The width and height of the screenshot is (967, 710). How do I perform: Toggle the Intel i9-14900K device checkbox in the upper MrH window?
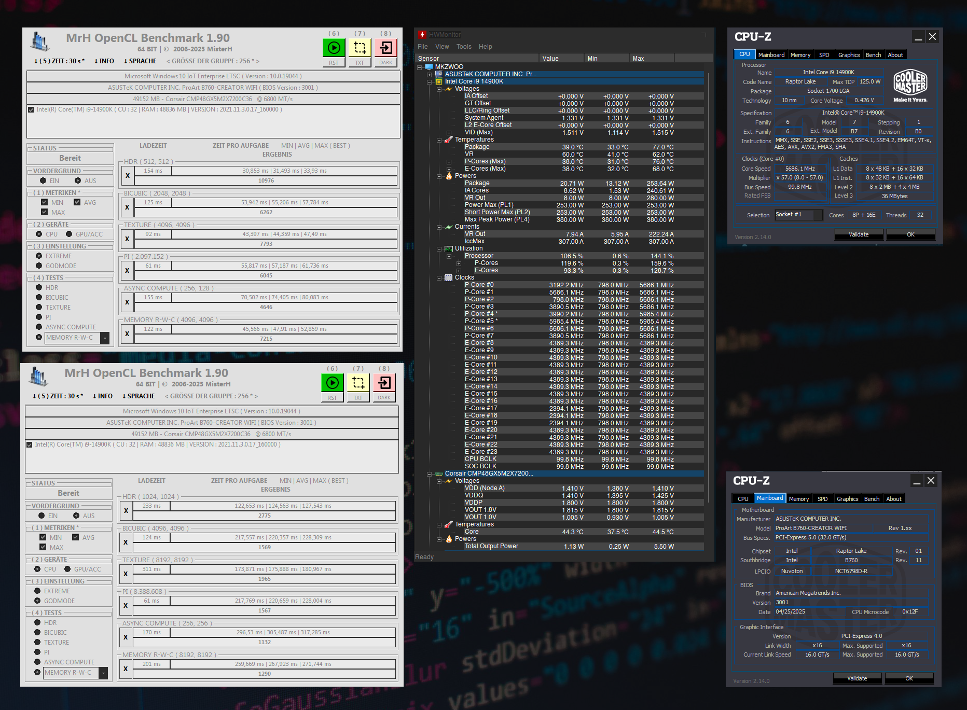point(31,109)
